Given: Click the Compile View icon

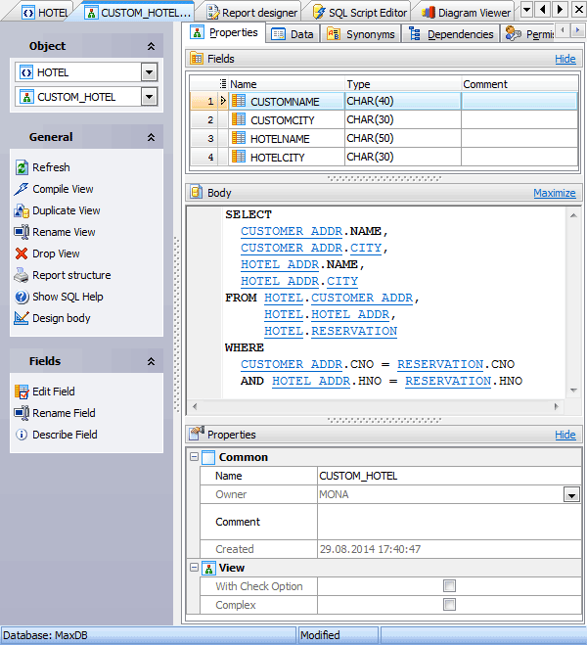Looking at the screenshot, I should coord(22,189).
